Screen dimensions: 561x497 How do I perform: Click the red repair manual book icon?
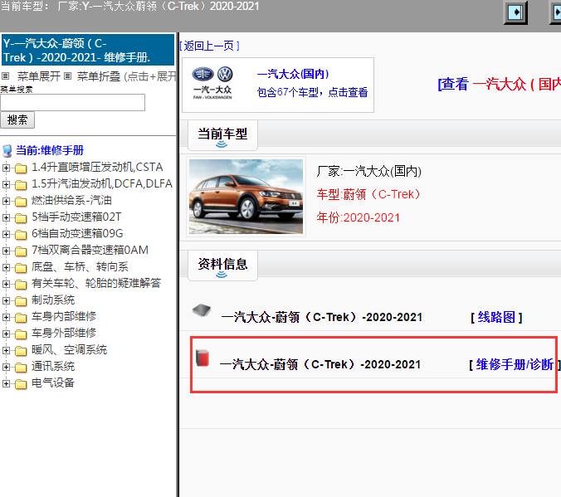(x=202, y=358)
